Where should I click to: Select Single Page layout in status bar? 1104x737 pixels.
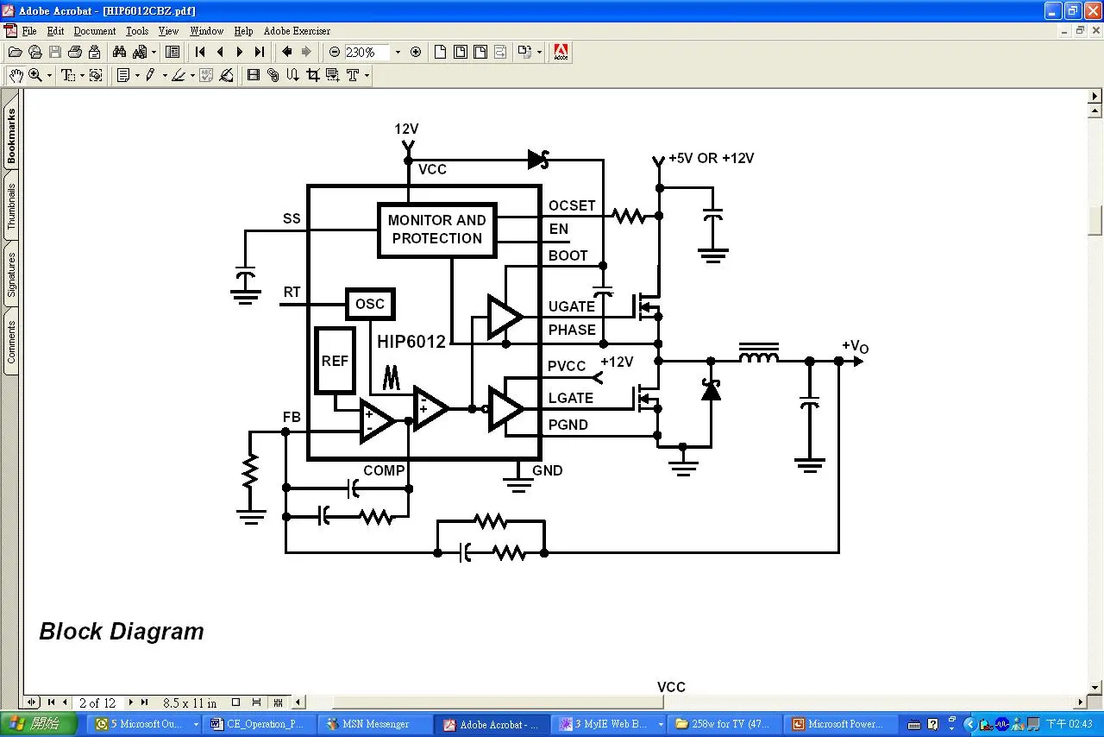(x=235, y=702)
